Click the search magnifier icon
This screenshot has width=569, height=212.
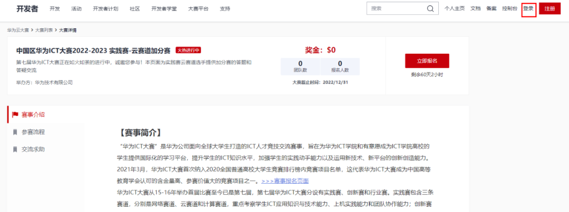430,9
